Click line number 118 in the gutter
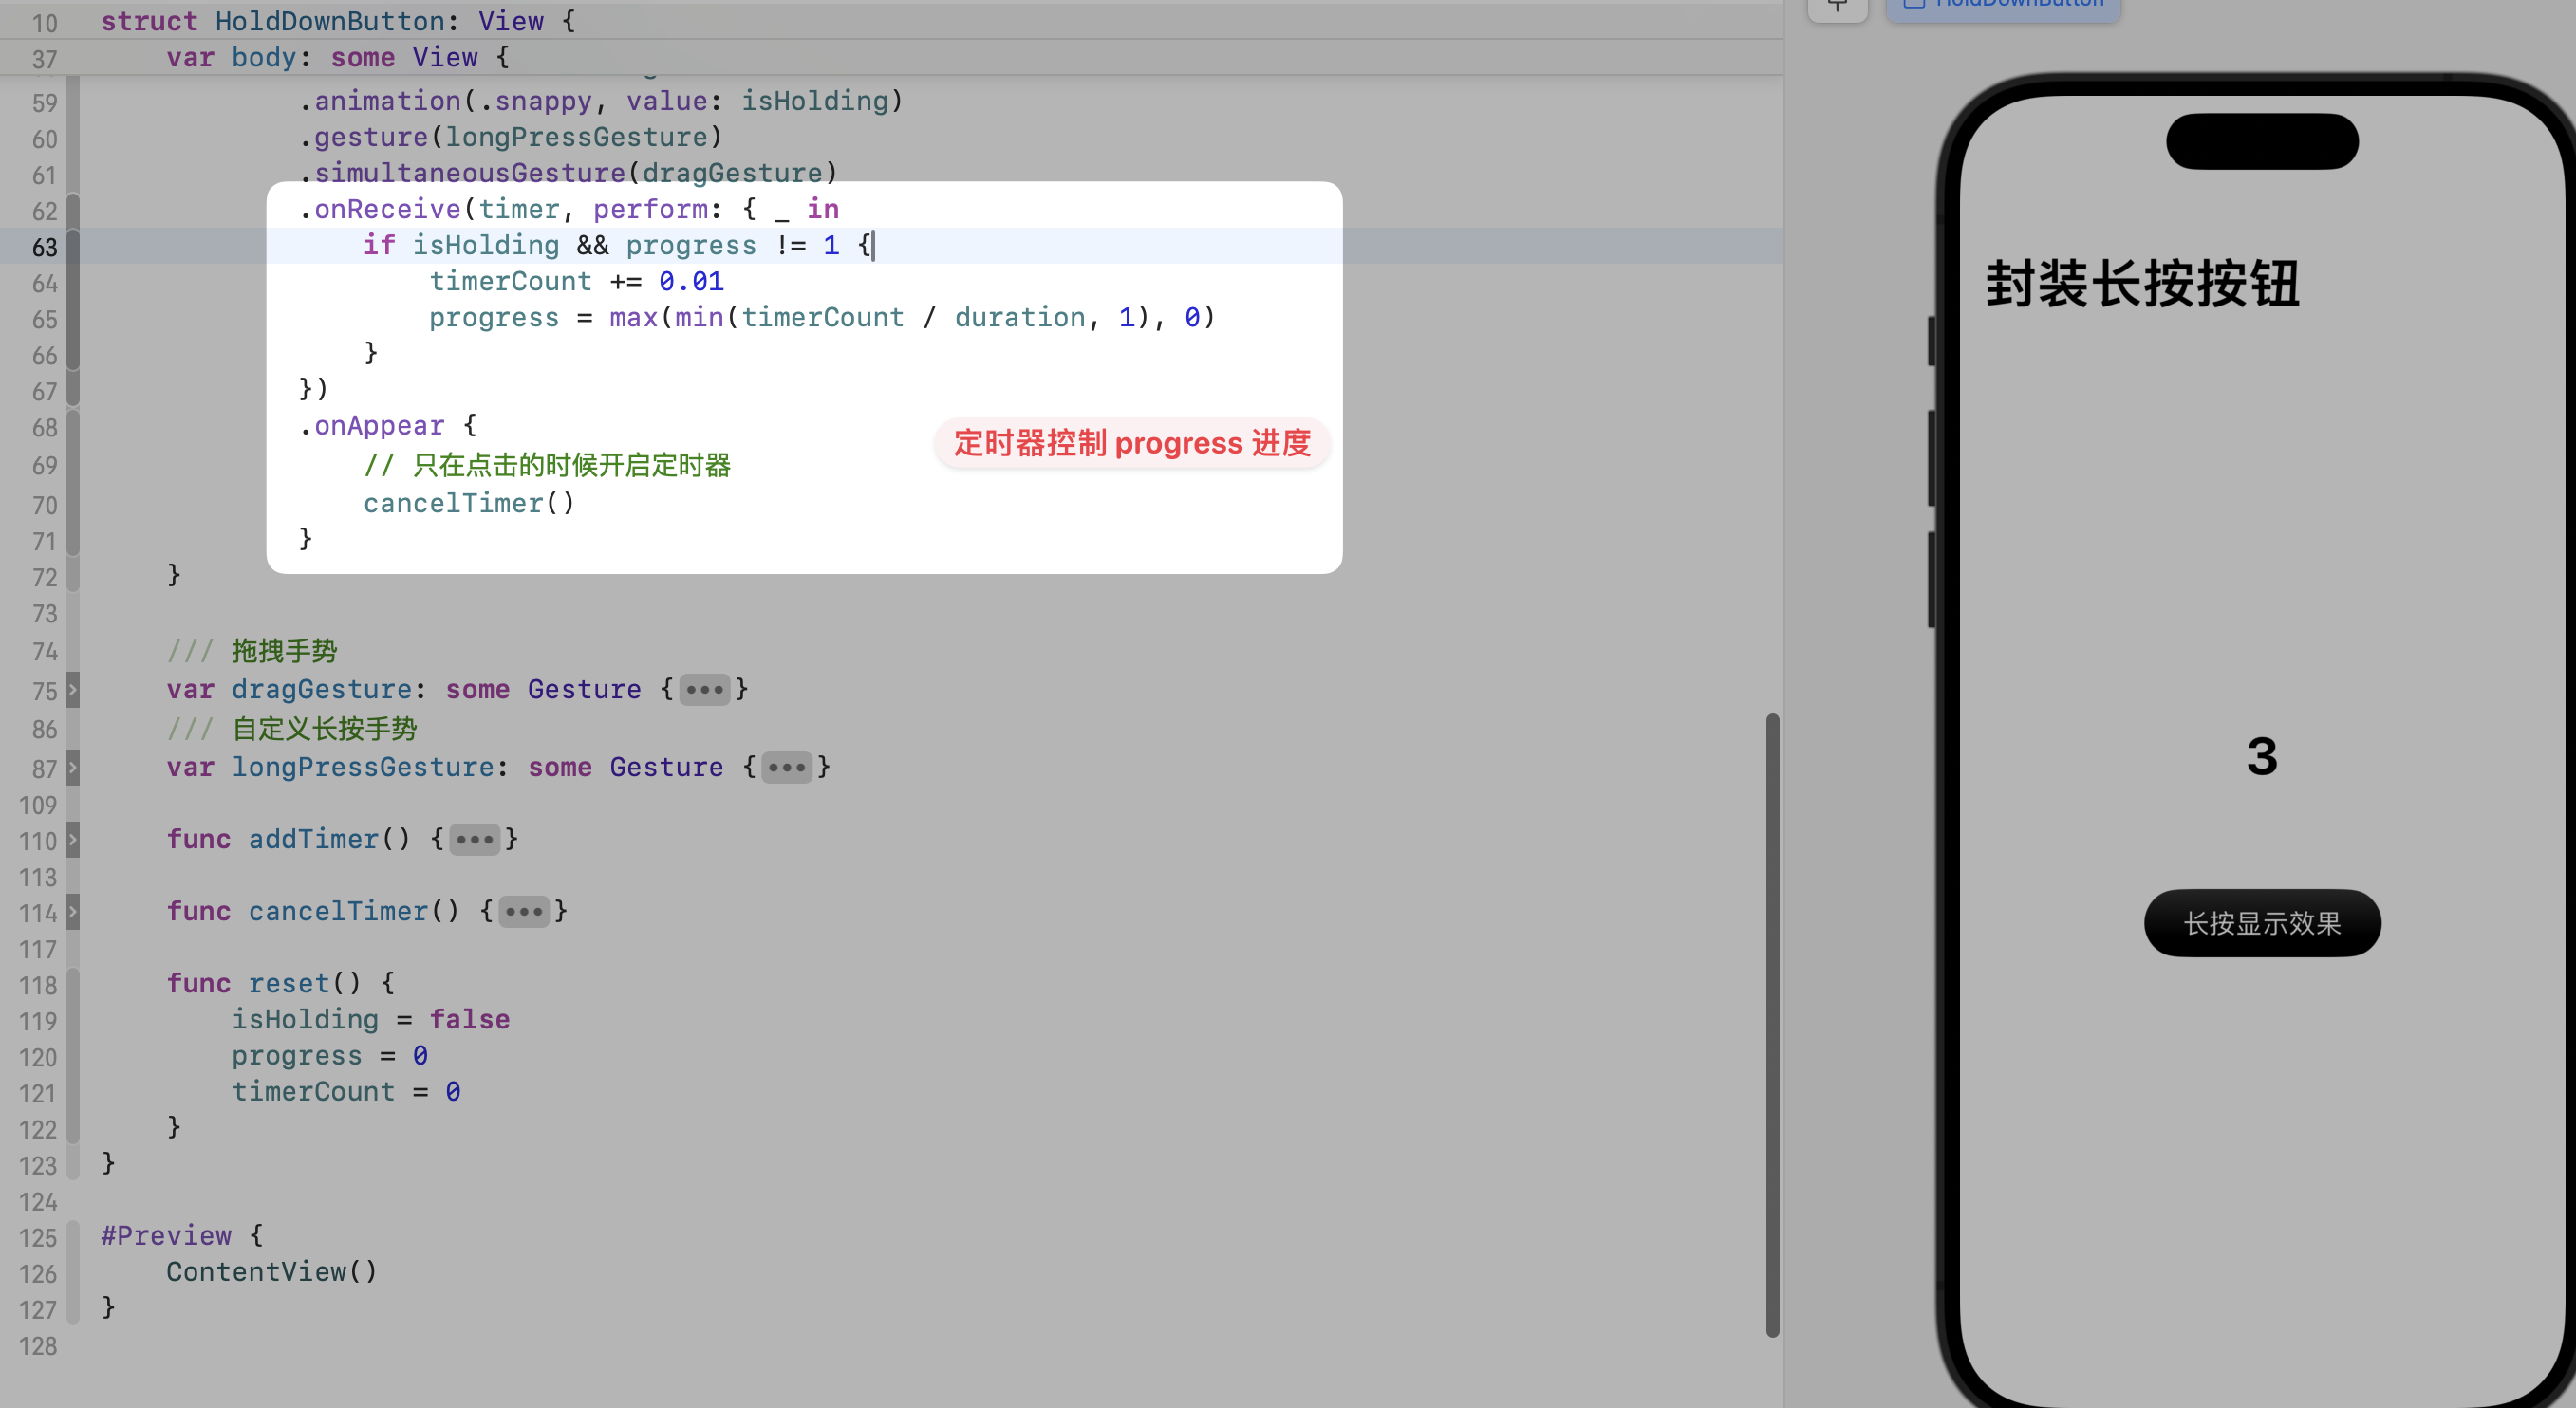2576x1408 pixels. (38, 985)
